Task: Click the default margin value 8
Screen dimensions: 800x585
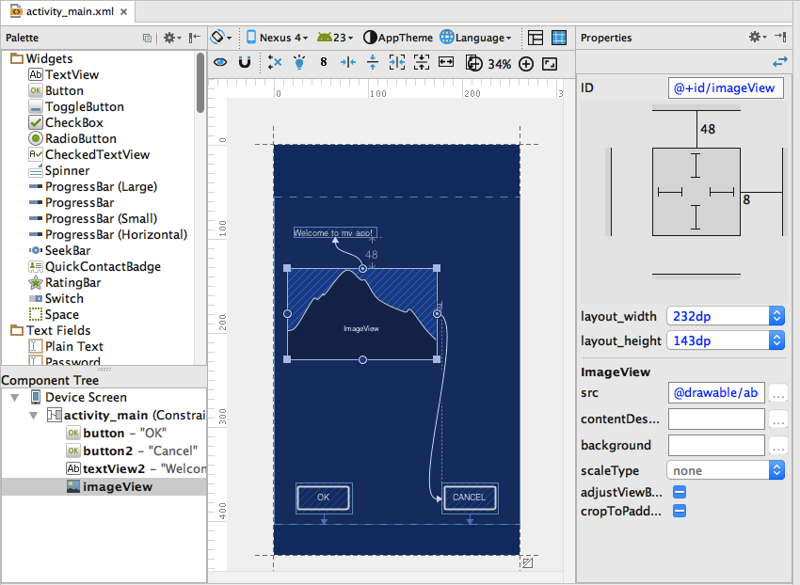Action: 324,62
